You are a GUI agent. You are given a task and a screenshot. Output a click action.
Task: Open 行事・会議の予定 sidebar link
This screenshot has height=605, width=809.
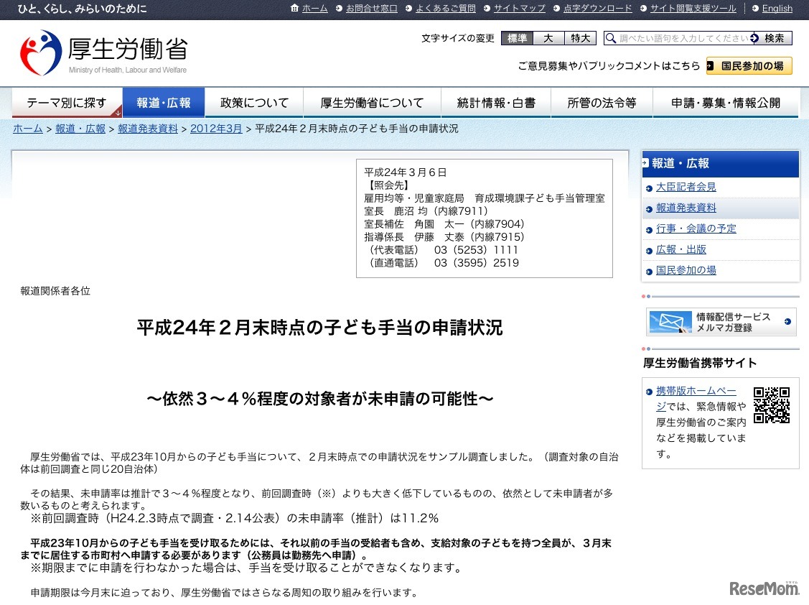pos(696,228)
